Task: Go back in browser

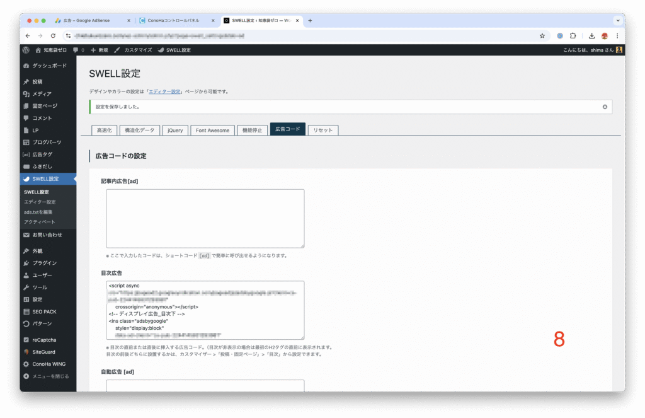Action: pyautogui.click(x=28, y=36)
